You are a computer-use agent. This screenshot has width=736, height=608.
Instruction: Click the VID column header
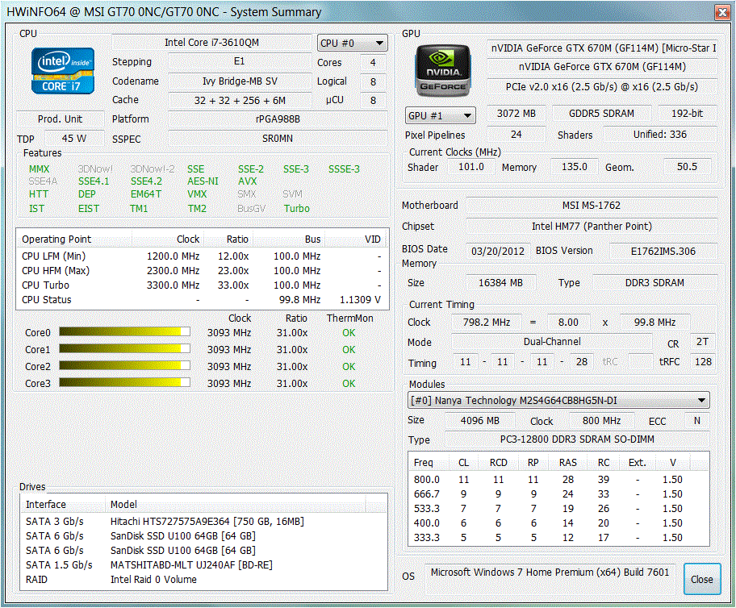(357, 239)
